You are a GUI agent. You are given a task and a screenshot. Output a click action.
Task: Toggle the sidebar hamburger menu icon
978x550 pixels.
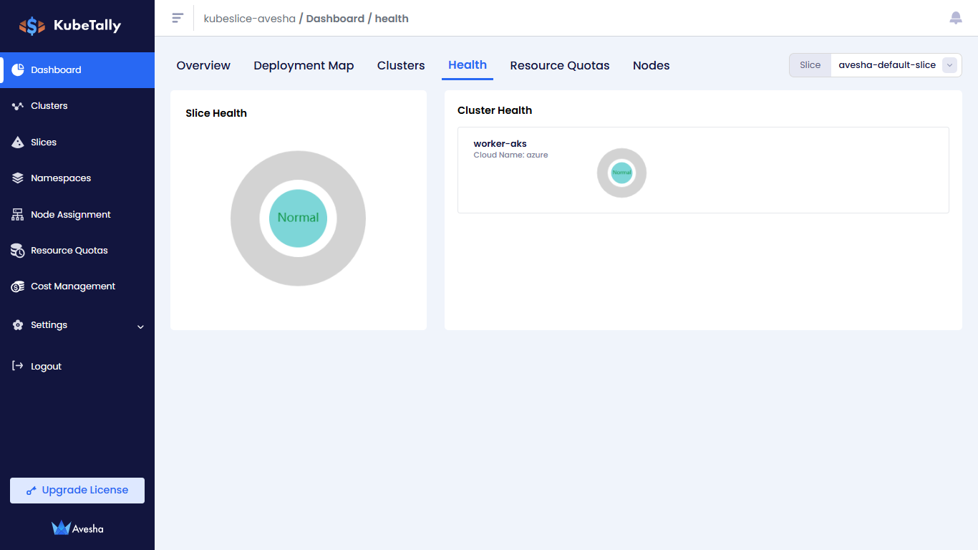pyautogui.click(x=178, y=18)
